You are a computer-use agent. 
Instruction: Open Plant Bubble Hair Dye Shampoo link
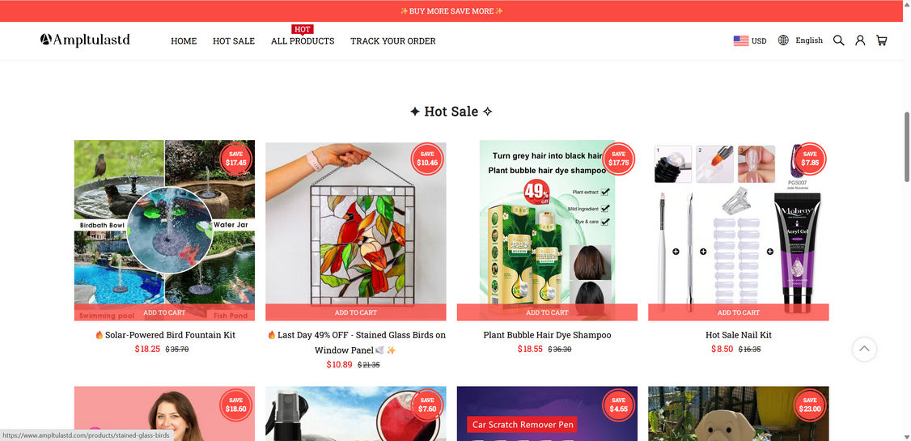click(x=547, y=335)
